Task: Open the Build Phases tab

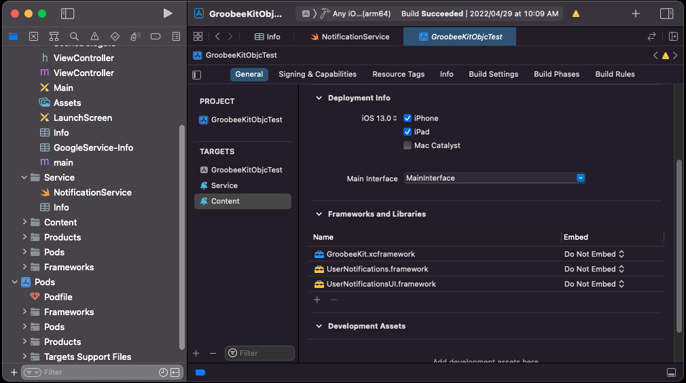Action: click(x=556, y=74)
